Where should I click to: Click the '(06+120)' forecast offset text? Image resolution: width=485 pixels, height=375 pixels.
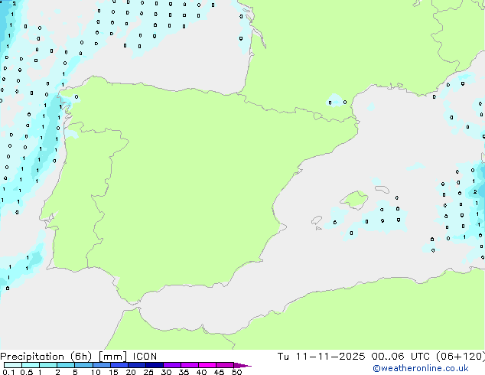(x=461, y=357)
